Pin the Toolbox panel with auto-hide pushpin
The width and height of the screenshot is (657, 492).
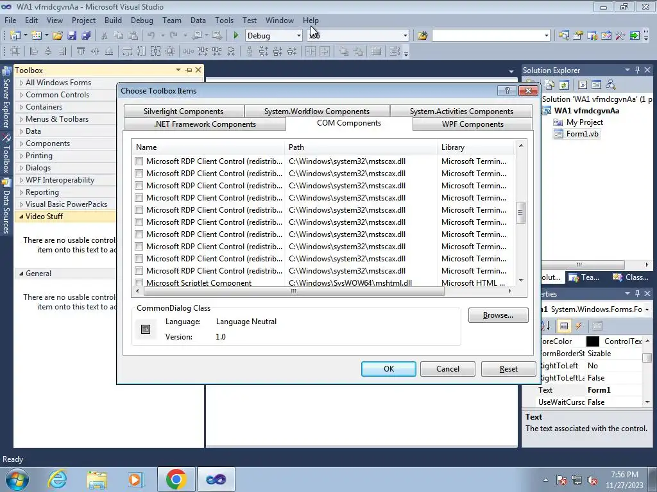point(189,70)
